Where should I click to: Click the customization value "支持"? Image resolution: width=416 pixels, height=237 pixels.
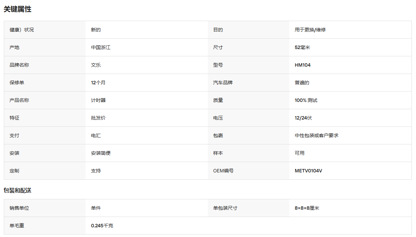coord(96,171)
